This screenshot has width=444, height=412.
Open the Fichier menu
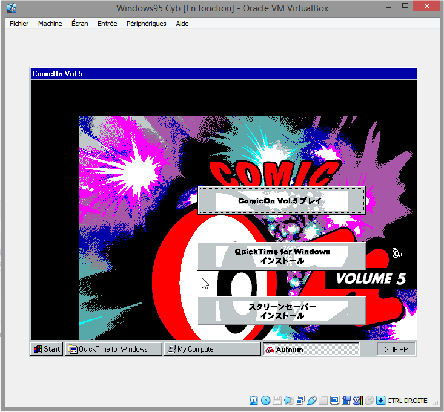19,24
